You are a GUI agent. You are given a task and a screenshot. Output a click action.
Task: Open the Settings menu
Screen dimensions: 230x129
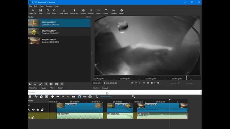coord(49,6)
